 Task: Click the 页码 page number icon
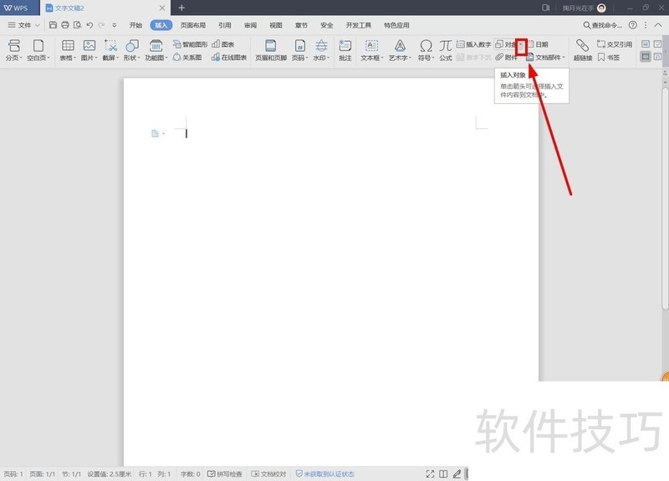300,45
